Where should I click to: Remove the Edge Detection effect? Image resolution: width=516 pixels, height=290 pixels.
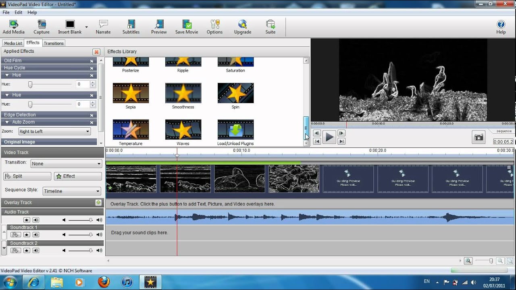click(92, 115)
